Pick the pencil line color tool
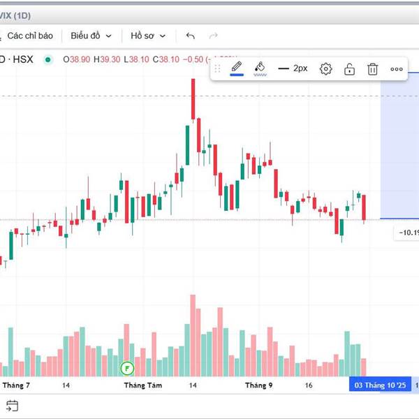The image size is (419, 419). click(x=237, y=68)
